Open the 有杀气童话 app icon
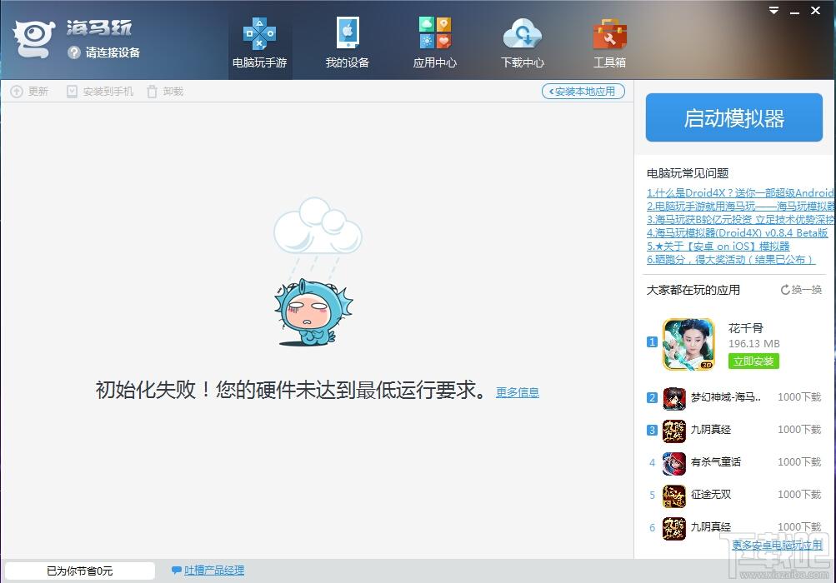This screenshot has height=583, width=836. [x=674, y=463]
